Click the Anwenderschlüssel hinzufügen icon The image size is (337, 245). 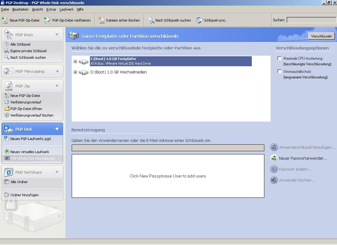[274, 147]
